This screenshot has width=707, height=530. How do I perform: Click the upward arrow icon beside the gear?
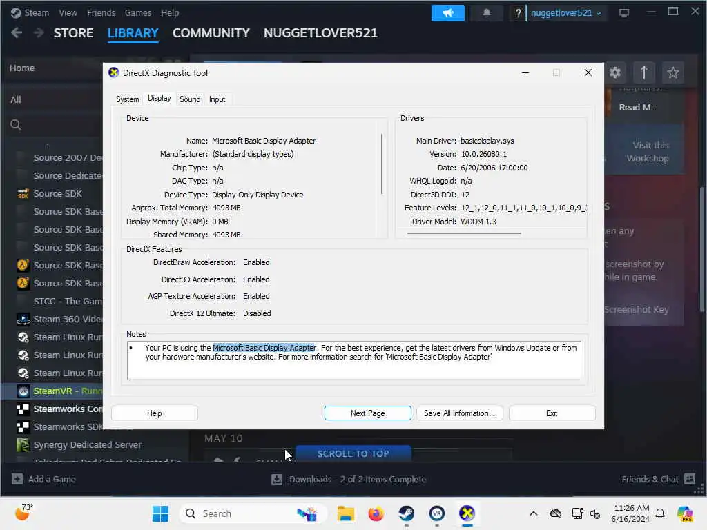pos(644,72)
